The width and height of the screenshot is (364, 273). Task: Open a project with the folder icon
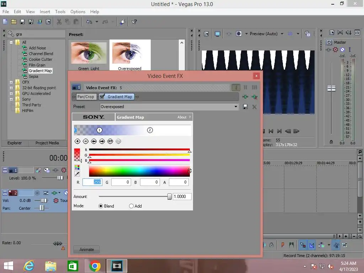[x=14, y=22]
